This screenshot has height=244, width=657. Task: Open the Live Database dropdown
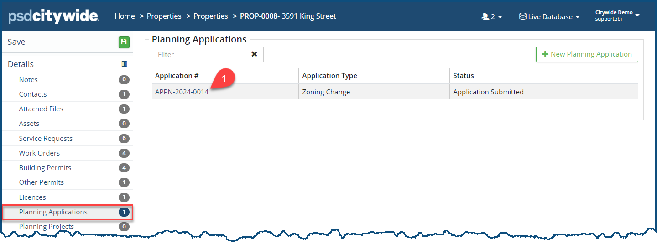[549, 16]
